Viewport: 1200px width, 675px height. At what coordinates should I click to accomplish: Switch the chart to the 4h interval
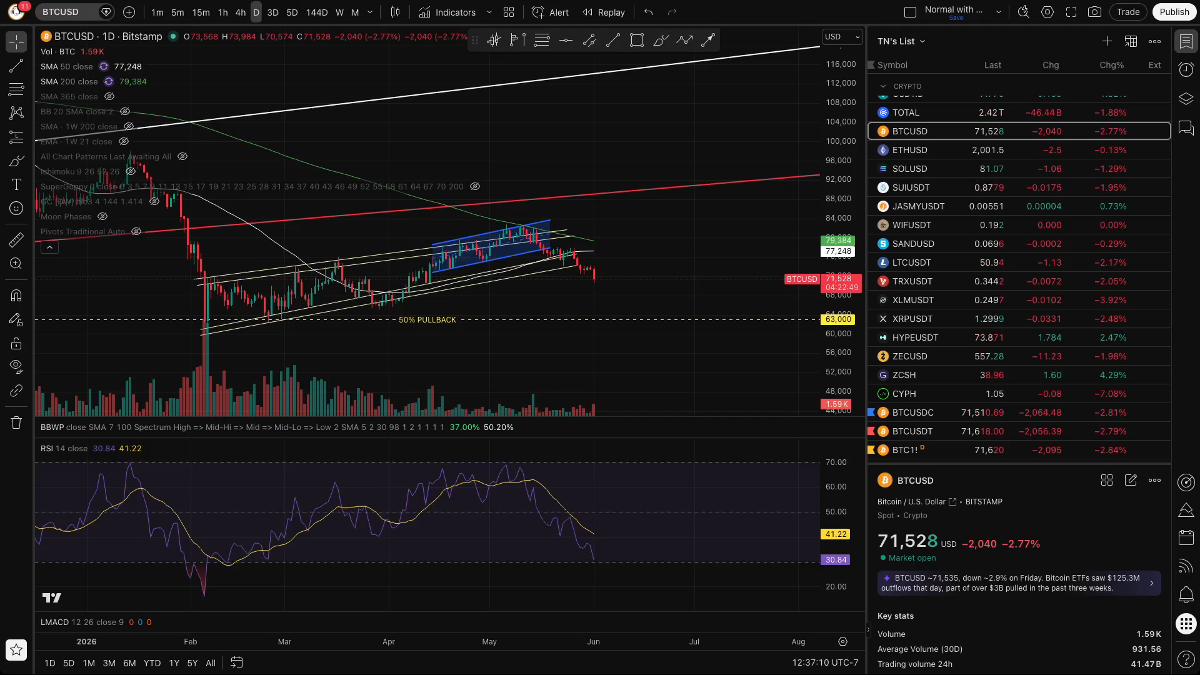pos(240,12)
